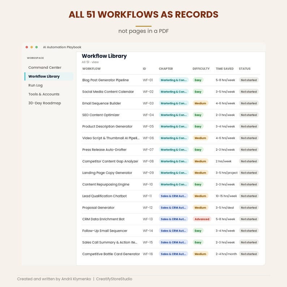Viewport: 287px width, 287px height.
Task: Click the yellow minimize window dot
Action: tap(32, 47)
